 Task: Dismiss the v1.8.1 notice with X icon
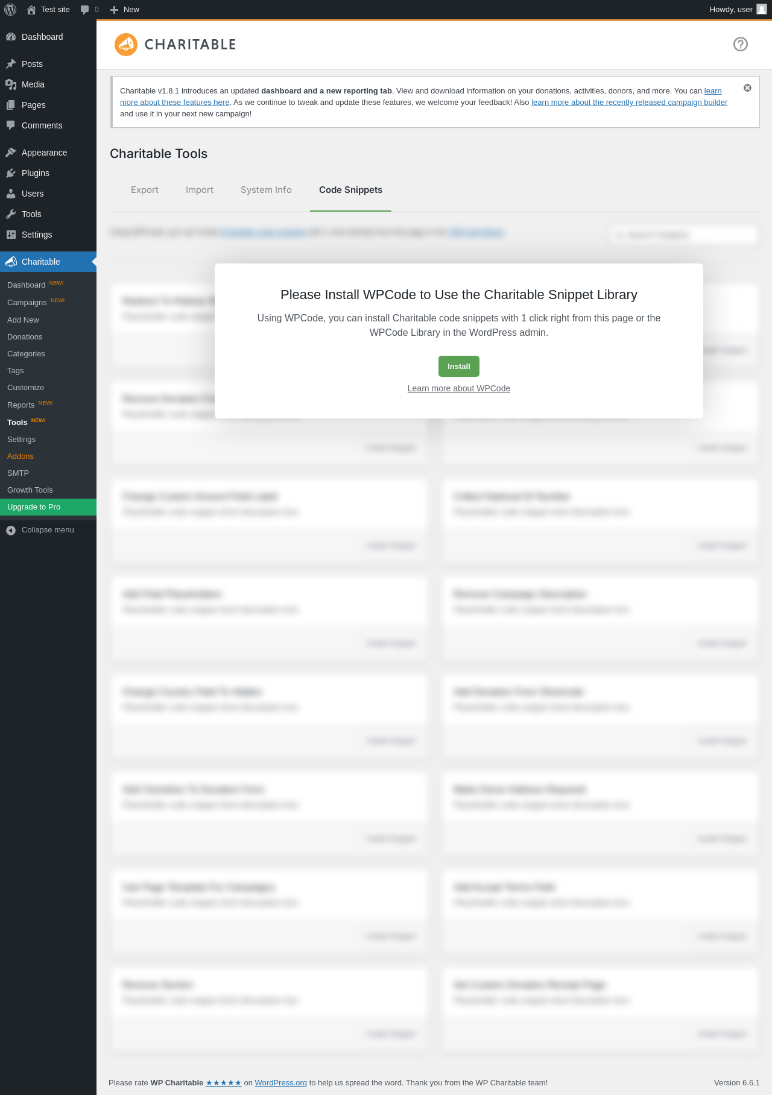[x=747, y=88]
